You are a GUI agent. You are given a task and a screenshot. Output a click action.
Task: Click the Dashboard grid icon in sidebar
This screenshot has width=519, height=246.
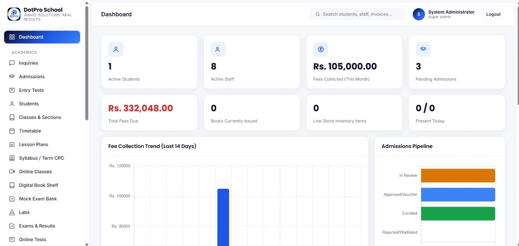click(12, 37)
